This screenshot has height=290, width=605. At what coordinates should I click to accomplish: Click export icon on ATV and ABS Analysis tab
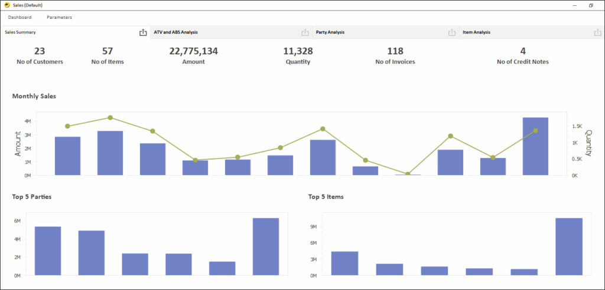[305, 32]
